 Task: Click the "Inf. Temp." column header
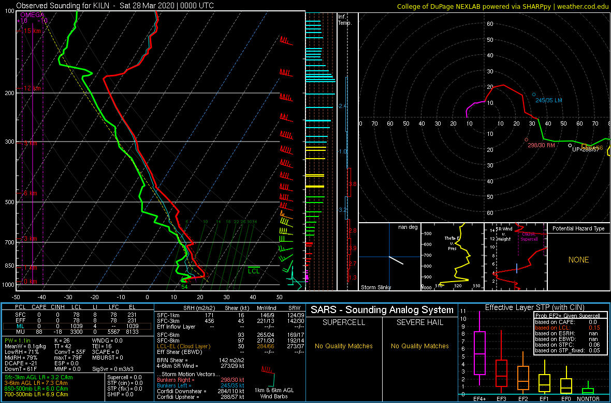pyautogui.click(x=345, y=20)
